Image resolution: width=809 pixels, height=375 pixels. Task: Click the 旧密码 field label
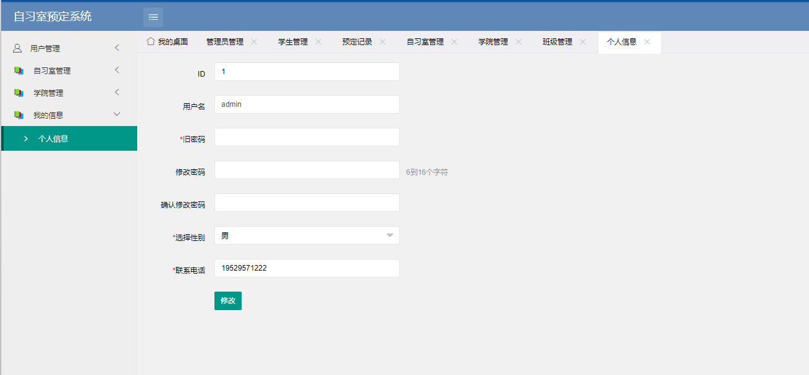tap(193, 140)
